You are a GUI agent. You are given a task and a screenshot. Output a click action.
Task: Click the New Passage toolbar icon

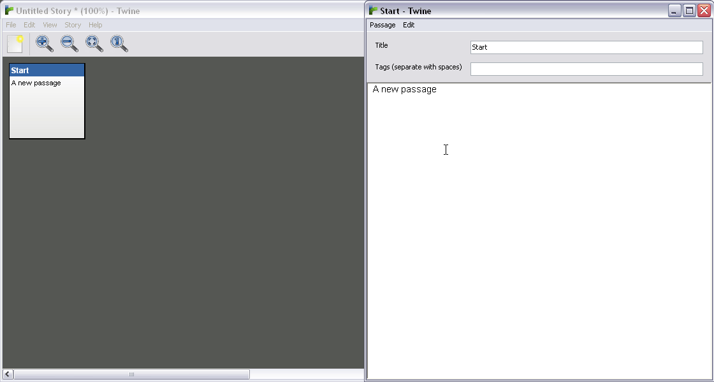[x=15, y=44]
